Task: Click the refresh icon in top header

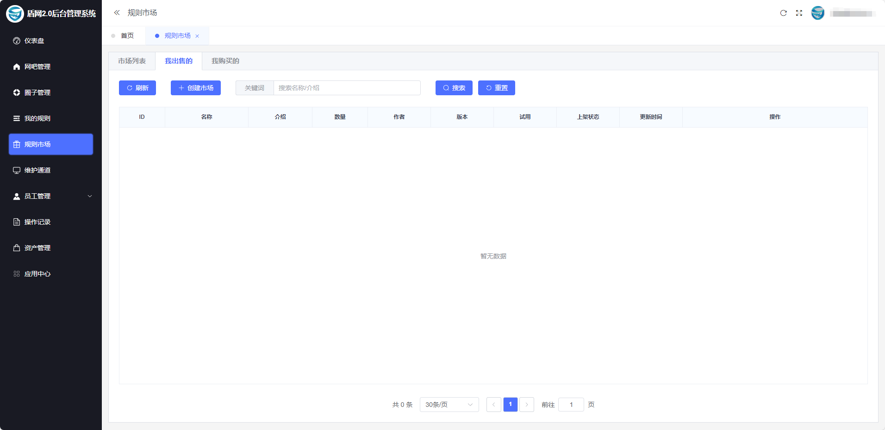Action: click(783, 13)
